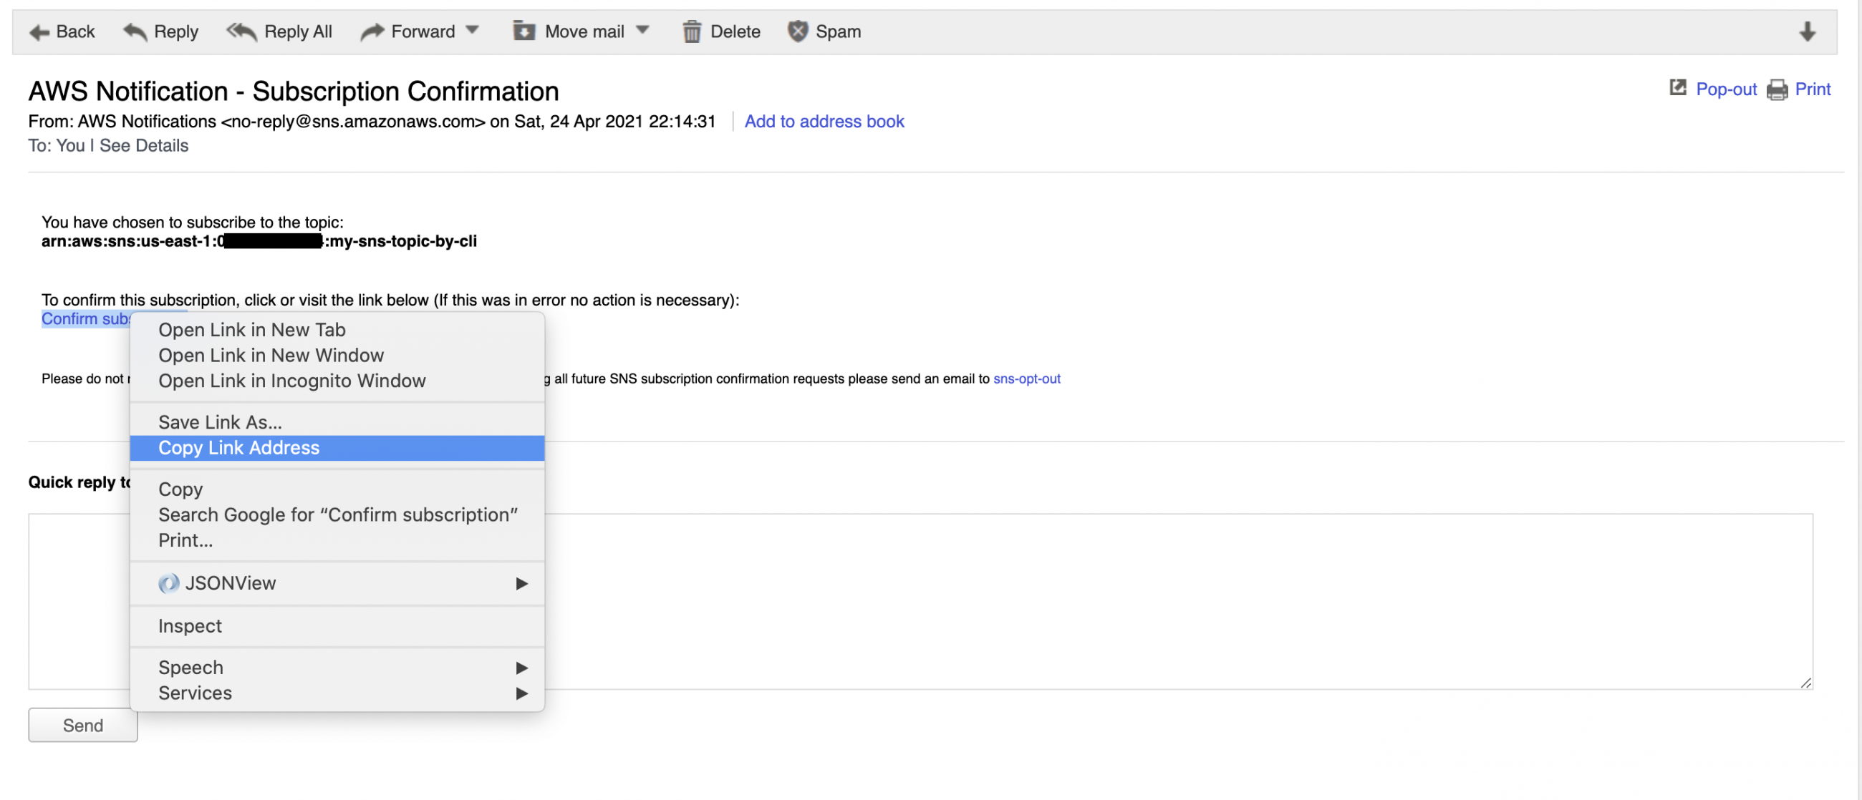Click the Spam shield icon
Image resolution: width=1862 pixels, height=800 pixels.
[797, 31]
